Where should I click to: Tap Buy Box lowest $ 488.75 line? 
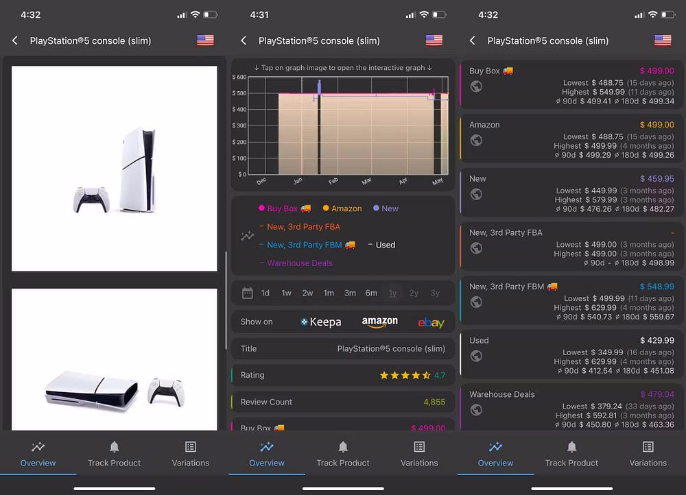point(618,83)
